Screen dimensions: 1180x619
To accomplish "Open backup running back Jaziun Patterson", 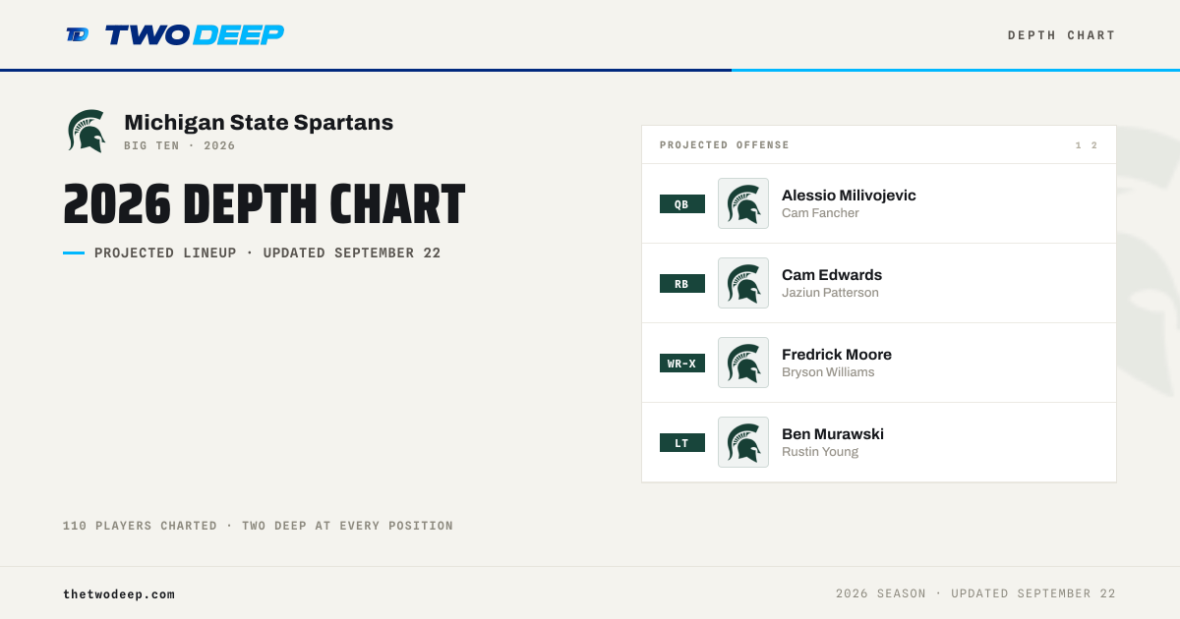I will point(830,293).
